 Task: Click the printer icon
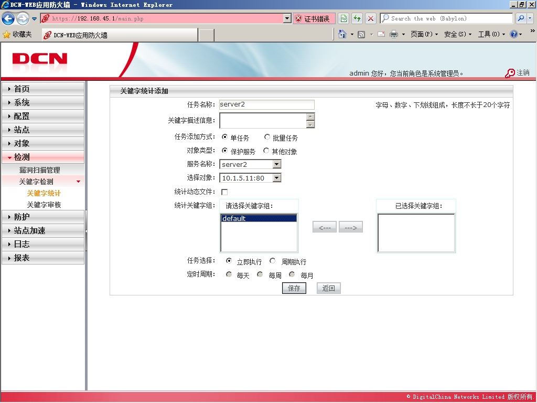pos(393,34)
